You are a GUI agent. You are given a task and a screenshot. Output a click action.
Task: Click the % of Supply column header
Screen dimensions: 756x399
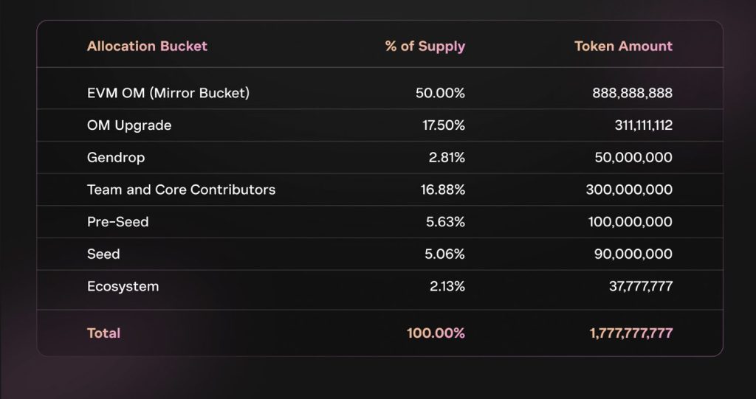(x=425, y=46)
